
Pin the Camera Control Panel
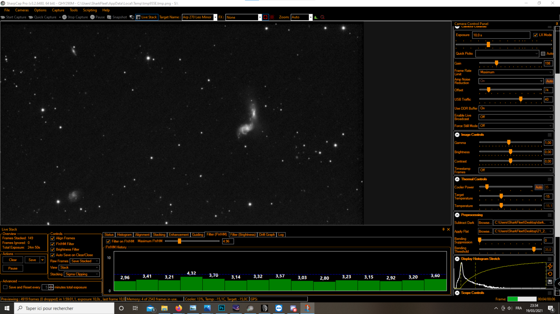557,24
